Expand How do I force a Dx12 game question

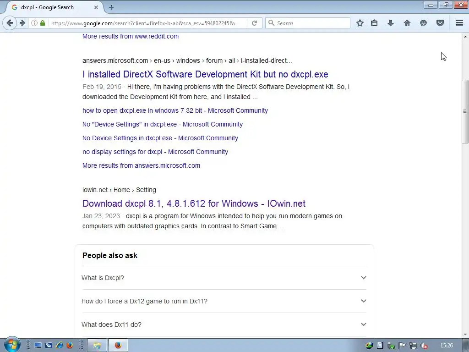point(224,301)
